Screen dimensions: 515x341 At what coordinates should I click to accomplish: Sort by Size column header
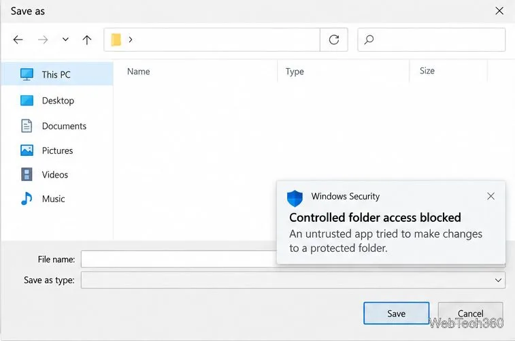(427, 71)
